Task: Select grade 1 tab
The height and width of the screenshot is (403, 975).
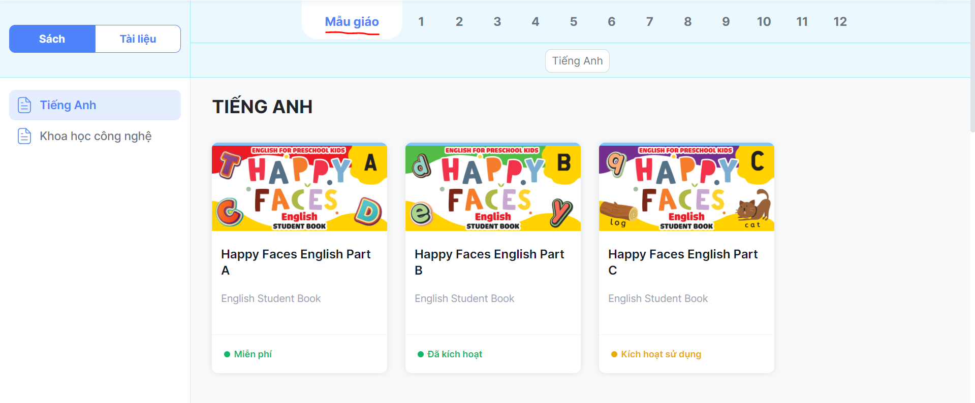Action: tap(421, 22)
